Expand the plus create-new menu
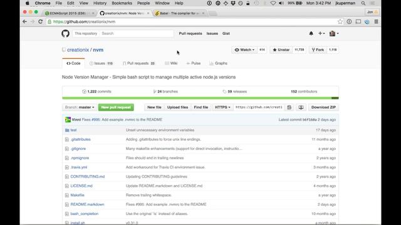Image resolution: width=401 pixels, height=225 pixels. click(321, 33)
